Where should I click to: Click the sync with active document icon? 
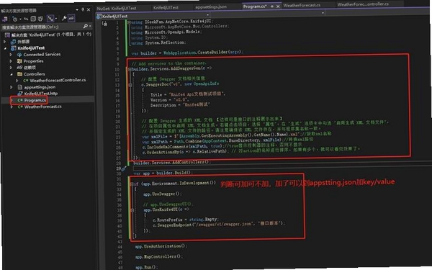(26, 19)
